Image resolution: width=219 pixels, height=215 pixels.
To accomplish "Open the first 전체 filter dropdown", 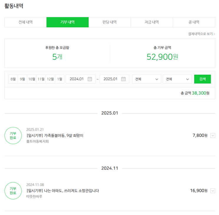I will [146, 79].
